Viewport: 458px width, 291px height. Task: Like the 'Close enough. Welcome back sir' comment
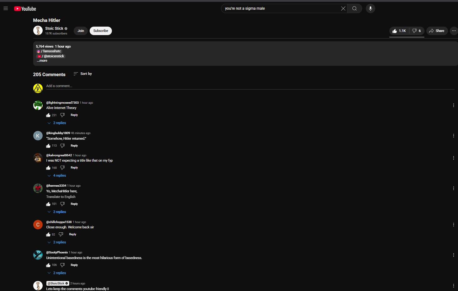(x=48, y=234)
